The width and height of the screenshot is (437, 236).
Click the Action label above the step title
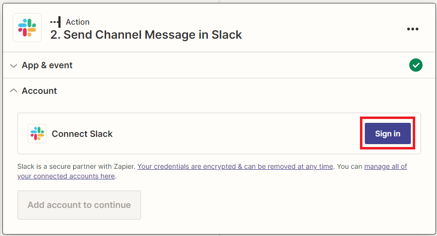pos(78,22)
